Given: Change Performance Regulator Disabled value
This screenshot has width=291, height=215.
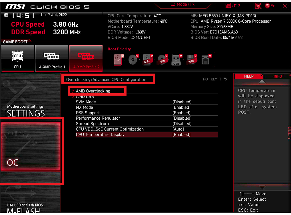Looking at the screenshot, I should click(182, 118).
